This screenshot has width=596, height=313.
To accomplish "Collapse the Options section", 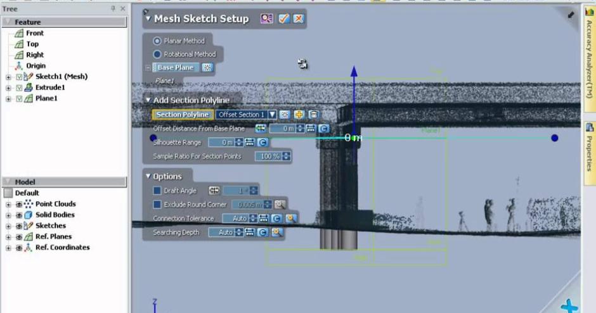I will (x=148, y=176).
